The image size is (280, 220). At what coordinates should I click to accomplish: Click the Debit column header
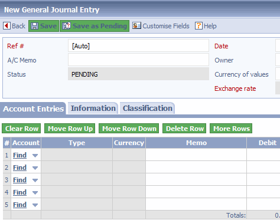pos(263,143)
